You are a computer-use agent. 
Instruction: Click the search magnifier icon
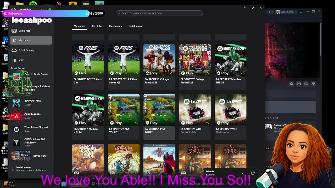tap(119, 13)
